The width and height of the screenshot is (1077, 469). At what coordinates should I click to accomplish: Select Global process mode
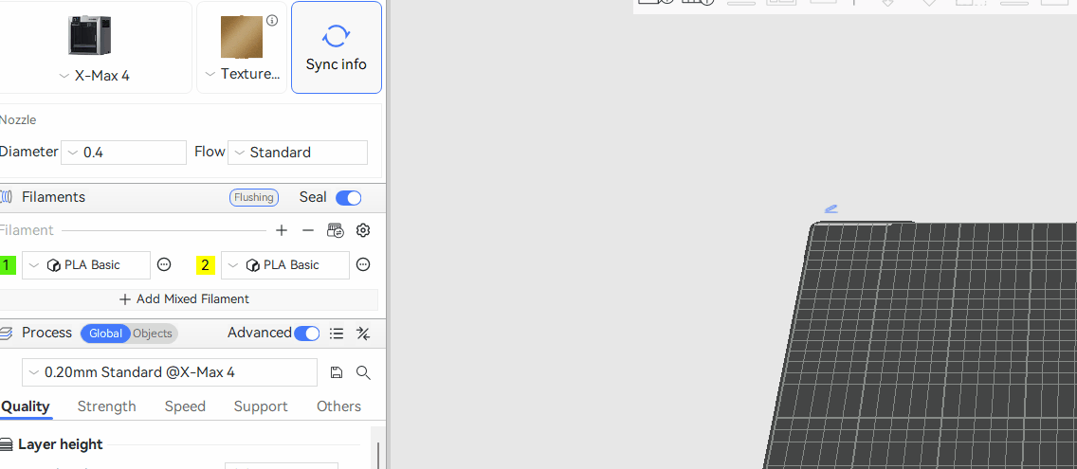coord(105,334)
